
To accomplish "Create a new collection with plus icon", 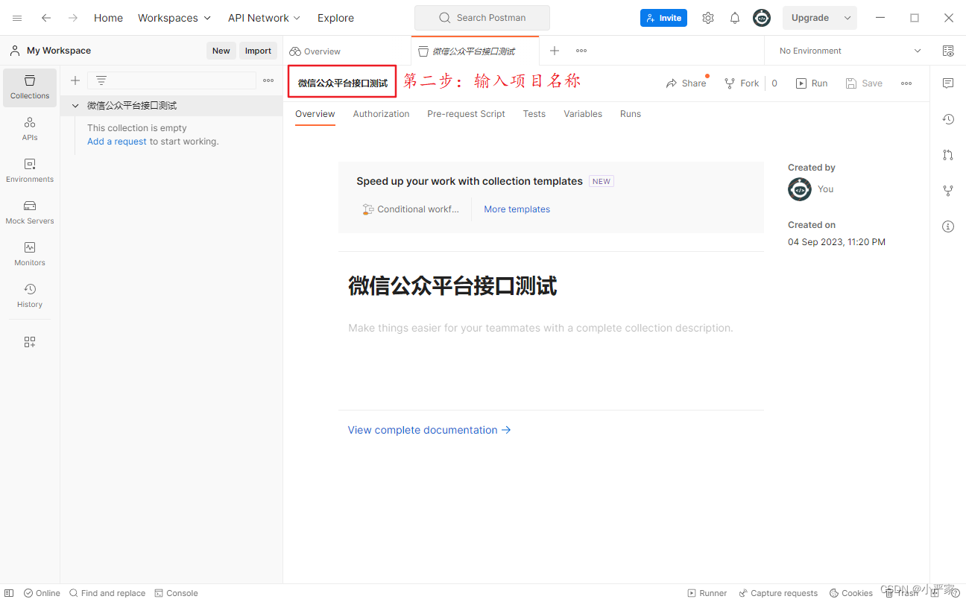I will (75, 80).
